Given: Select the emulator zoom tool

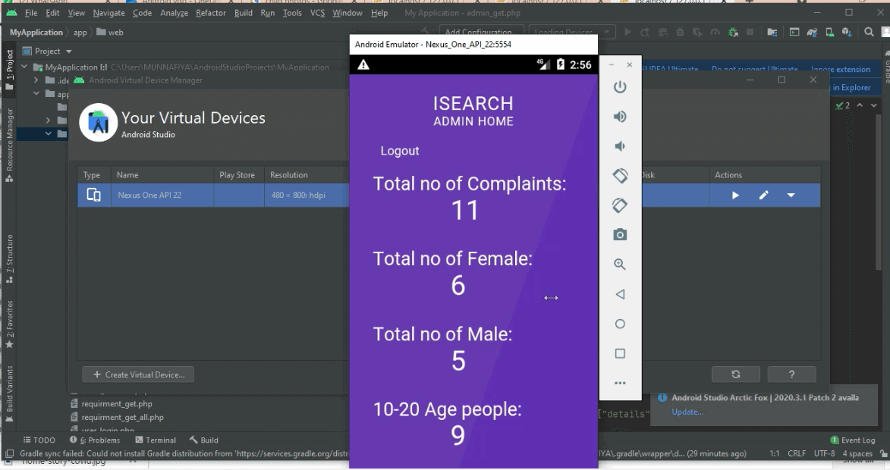Looking at the screenshot, I should [620, 264].
